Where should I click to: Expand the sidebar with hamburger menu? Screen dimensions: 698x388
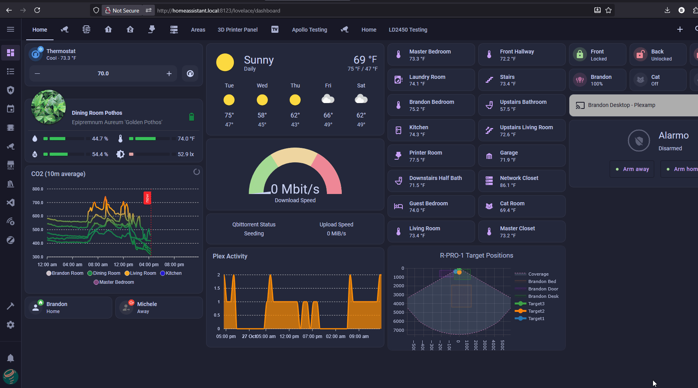point(11,30)
